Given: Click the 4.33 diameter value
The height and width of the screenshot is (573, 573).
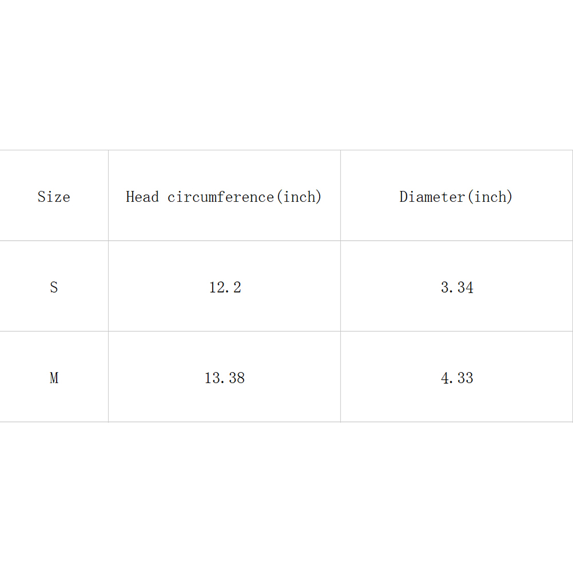Looking at the screenshot, I should [x=457, y=378].
